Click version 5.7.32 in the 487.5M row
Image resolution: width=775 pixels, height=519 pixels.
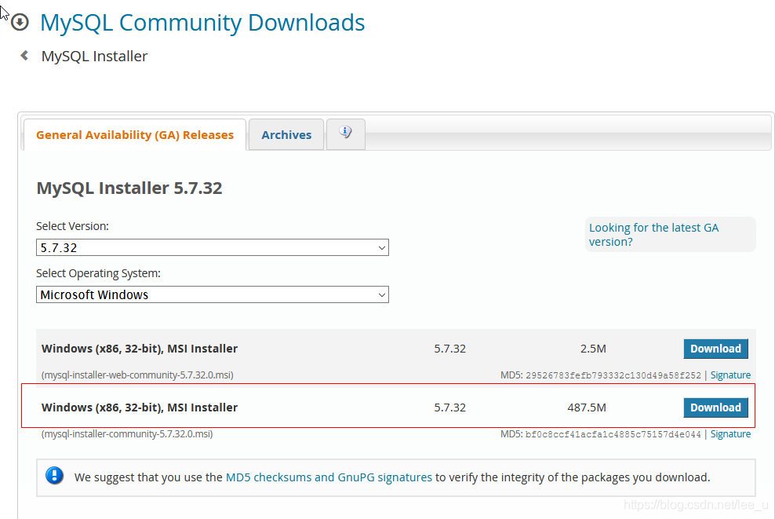click(449, 408)
